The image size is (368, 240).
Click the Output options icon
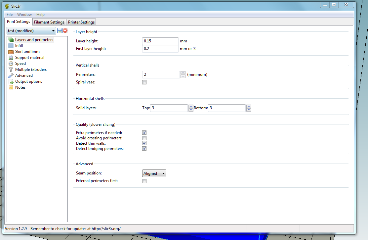11,81
